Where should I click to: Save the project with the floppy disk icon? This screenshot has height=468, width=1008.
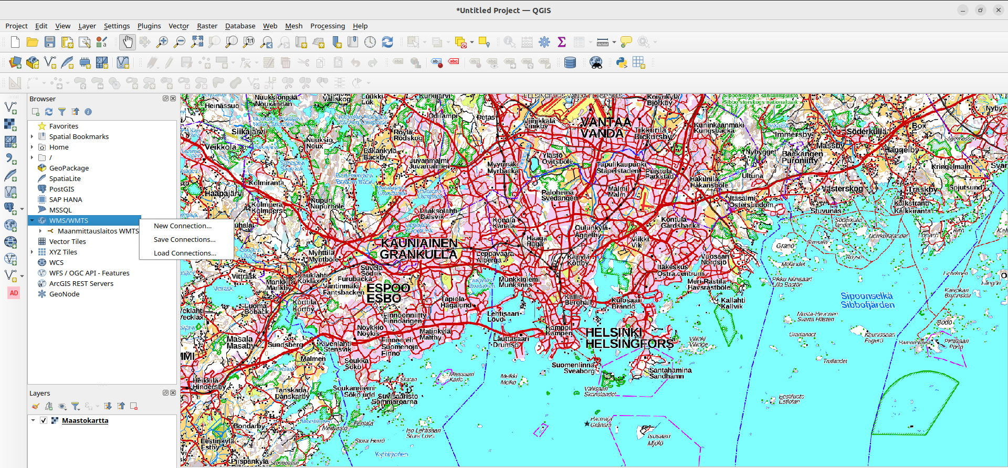tap(50, 42)
